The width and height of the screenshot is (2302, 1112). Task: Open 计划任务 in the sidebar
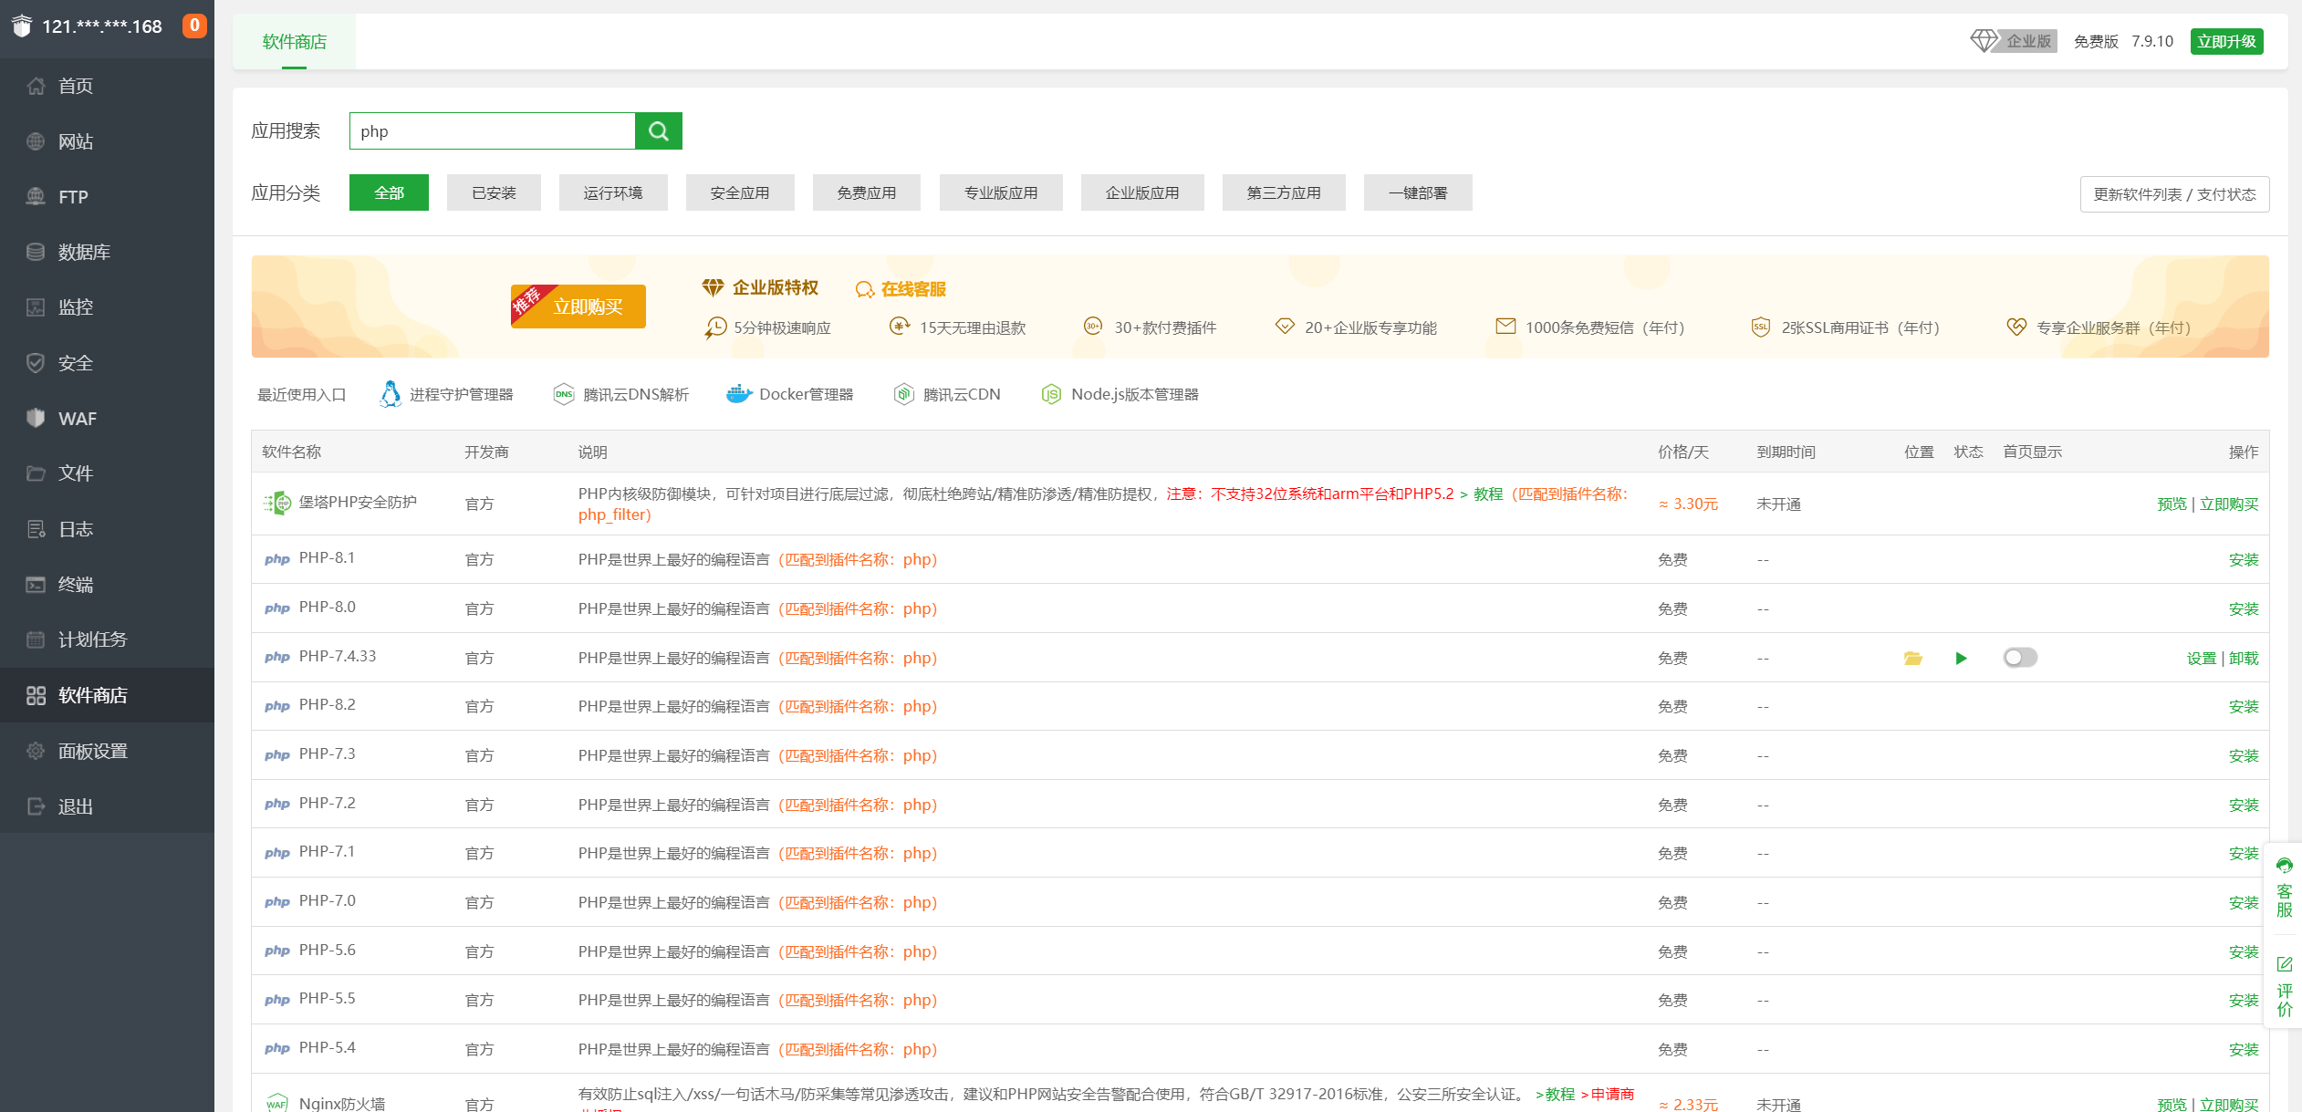click(x=92, y=639)
